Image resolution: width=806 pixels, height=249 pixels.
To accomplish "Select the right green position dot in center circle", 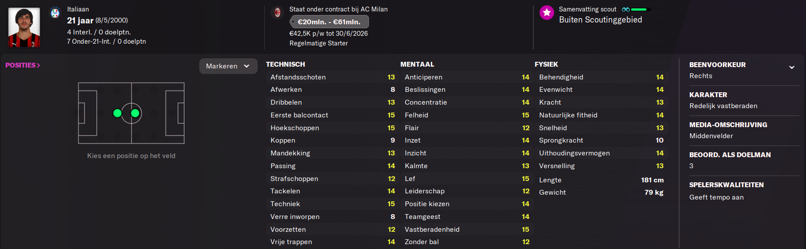I will click(135, 113).
